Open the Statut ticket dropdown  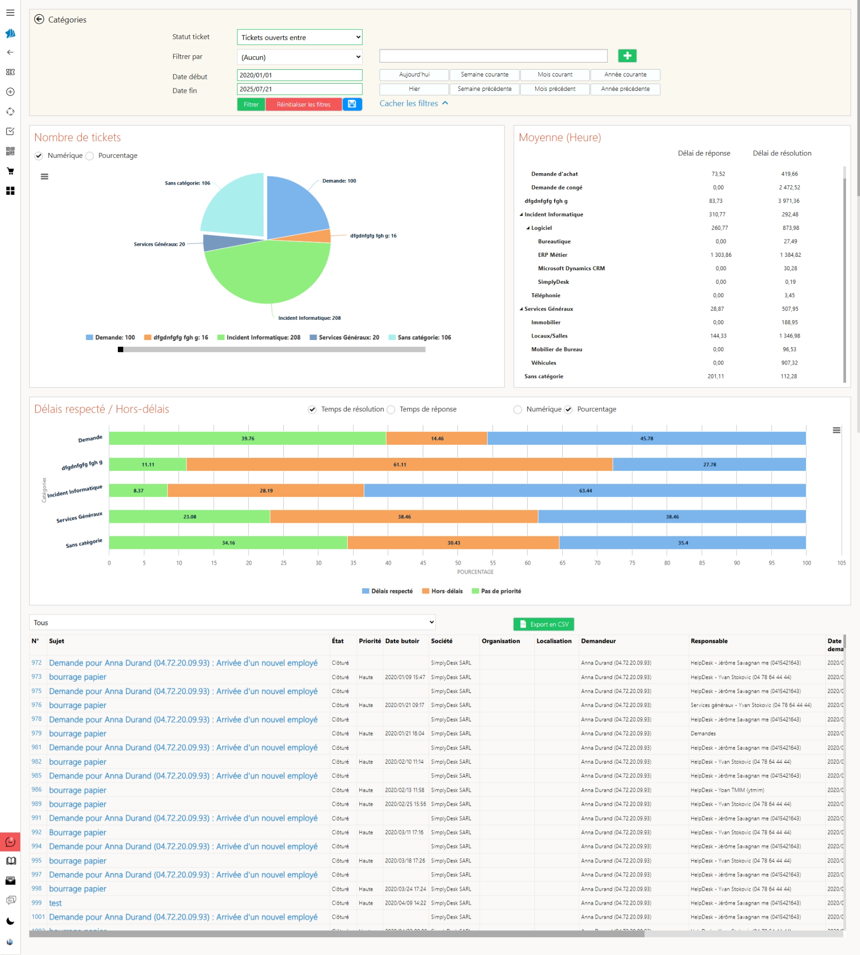[x=299, y=38]
